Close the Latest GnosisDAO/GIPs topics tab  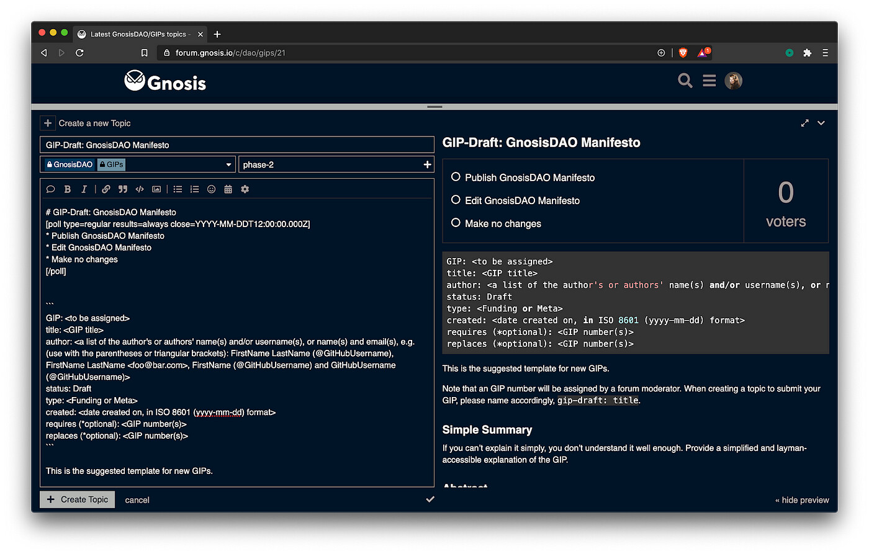(x=200, y=34)
